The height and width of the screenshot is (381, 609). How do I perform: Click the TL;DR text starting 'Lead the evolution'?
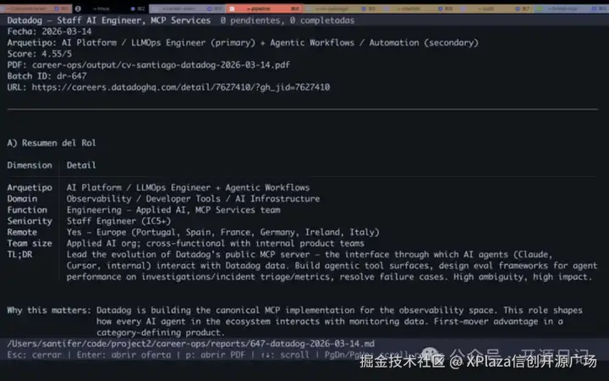(332, 266)
